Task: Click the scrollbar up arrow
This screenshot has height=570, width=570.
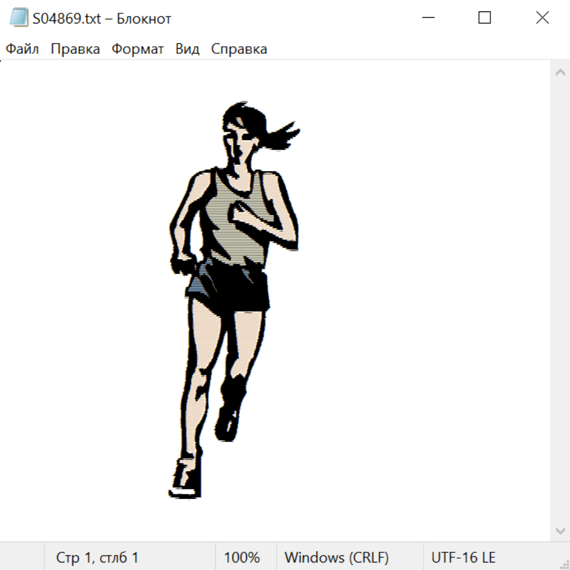Action: point(560,73)
